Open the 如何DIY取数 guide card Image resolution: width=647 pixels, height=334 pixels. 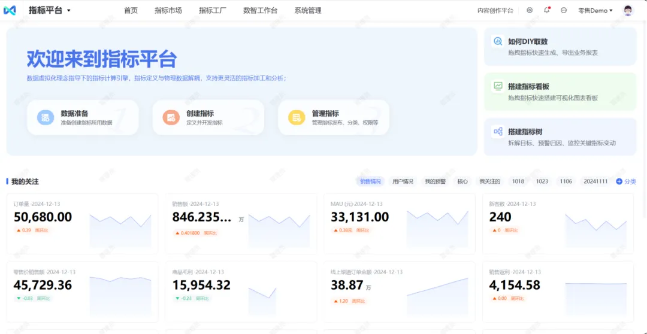(x=560, y=47)
